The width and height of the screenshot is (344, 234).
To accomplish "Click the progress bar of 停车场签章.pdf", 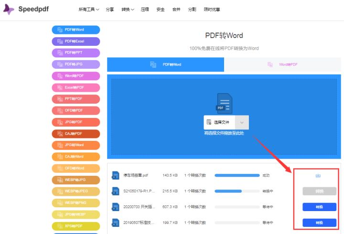I will click(x=237, y=175).
